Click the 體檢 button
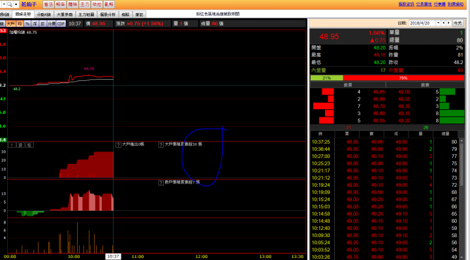Viewport: 470px width, 260px height. (72, 4)
